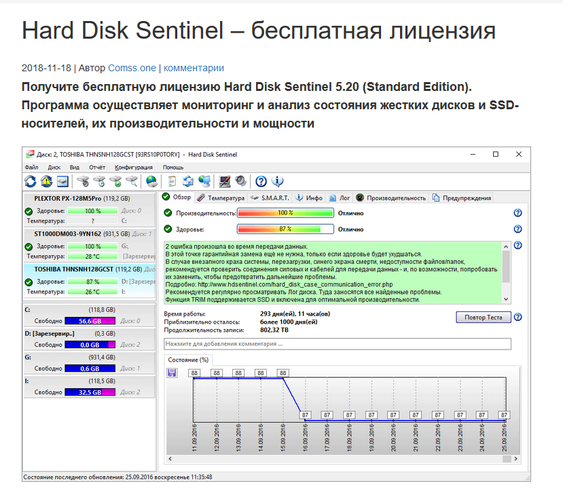Open the Конфигурация menu
This screenshot has height=498, width=563.
tap(134, 167)
